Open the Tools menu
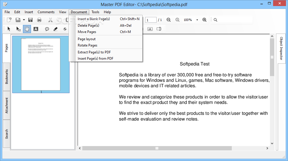The image size is (288, 161). click(x=95, y=12)
